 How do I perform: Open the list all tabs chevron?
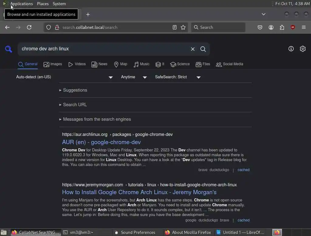point(263,14)
